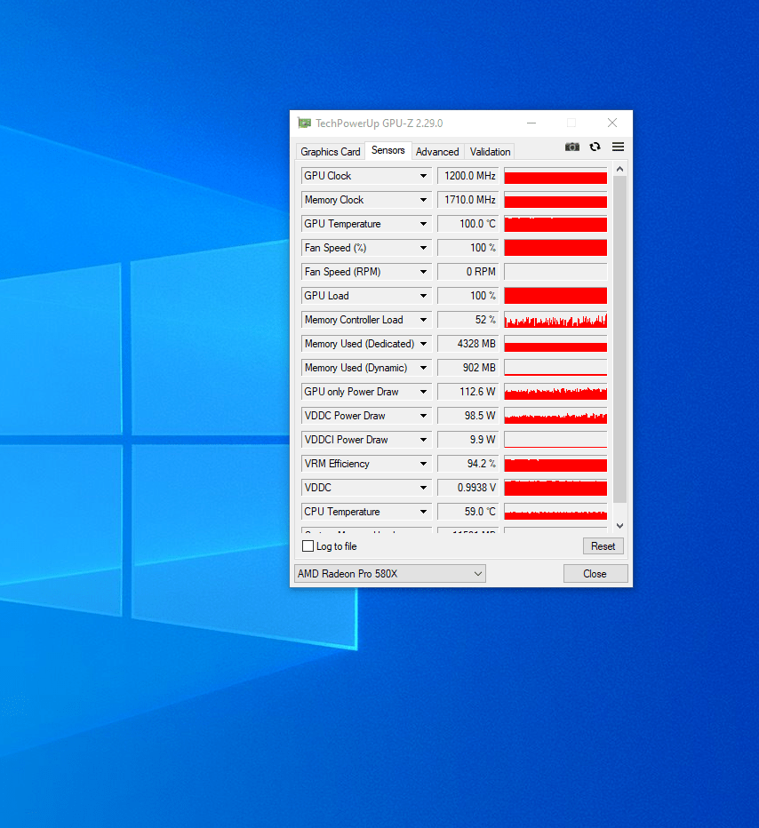Click the GPU-Z logo in the titlebar
The image size is (759, 828).
pos(305,123)
